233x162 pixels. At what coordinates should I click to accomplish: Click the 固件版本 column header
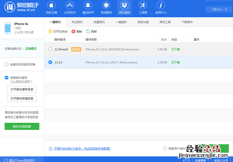point(60,40)
